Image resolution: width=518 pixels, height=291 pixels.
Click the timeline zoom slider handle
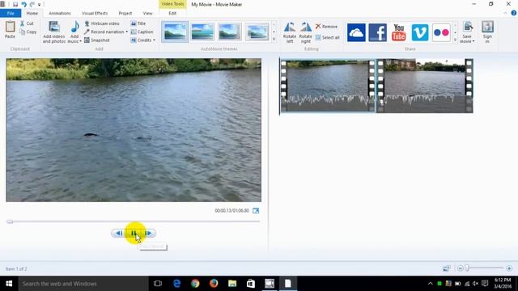click(x=467, y=268)
